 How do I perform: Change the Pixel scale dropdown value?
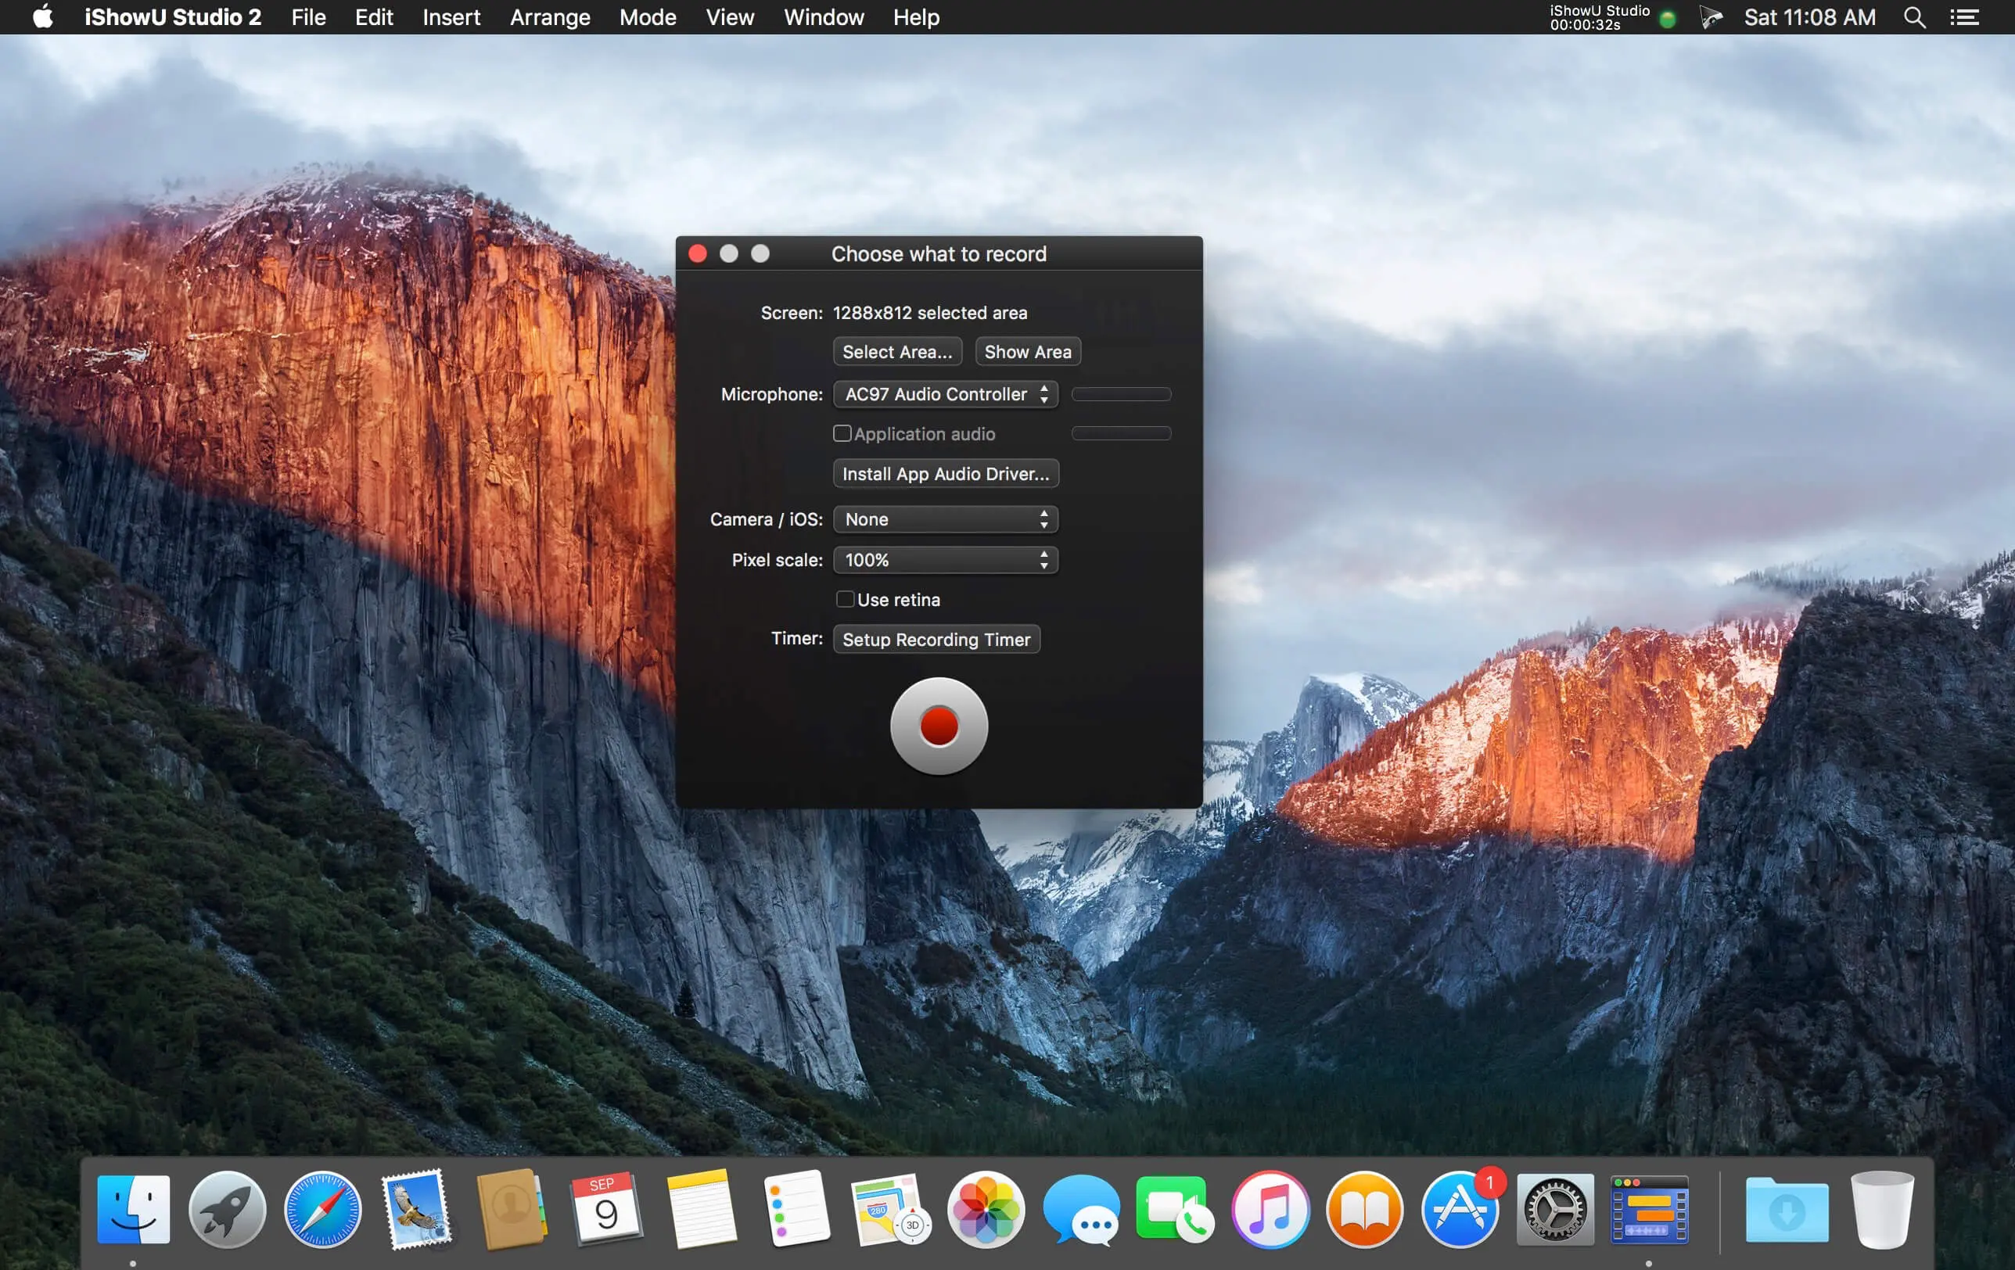[x=945, y=560]
